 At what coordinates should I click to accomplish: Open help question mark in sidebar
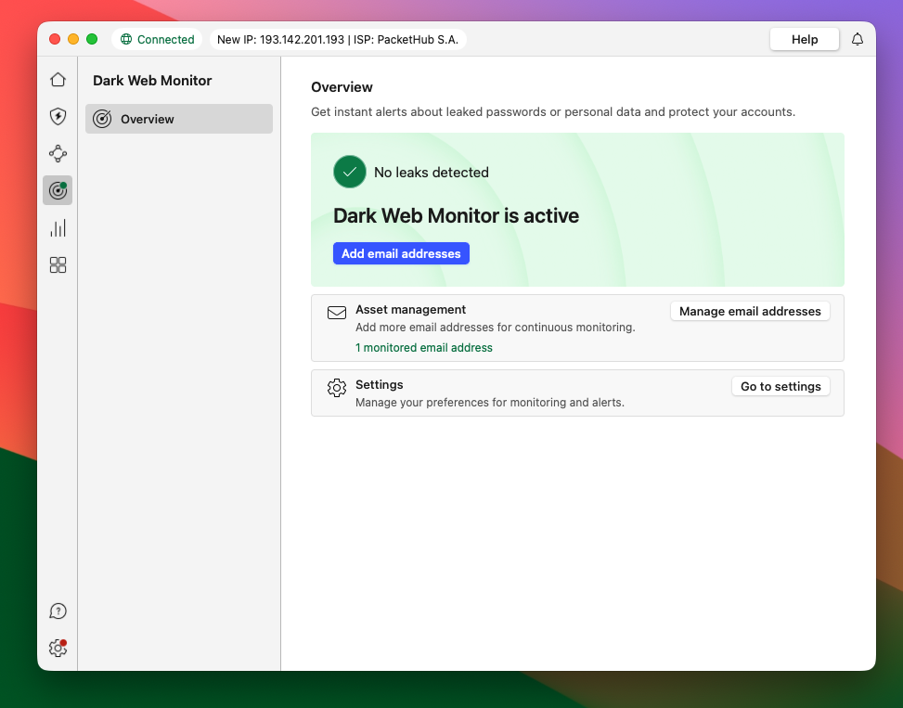coord(58,611)
